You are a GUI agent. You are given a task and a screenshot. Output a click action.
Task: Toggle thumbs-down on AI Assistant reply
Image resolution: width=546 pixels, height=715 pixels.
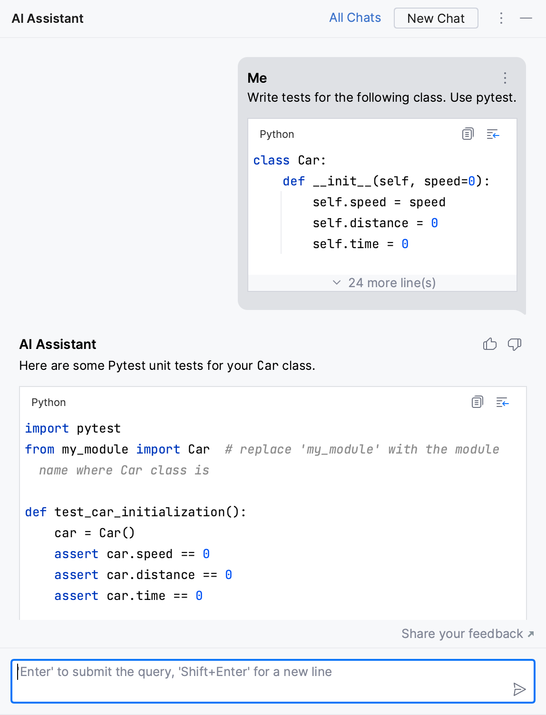(515, 344)
